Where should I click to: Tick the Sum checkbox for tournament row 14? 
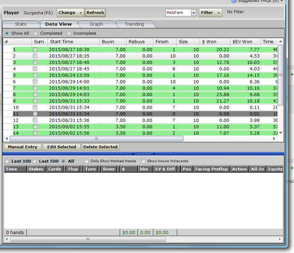coord(35,133)
